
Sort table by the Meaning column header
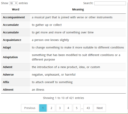(78, 9)
